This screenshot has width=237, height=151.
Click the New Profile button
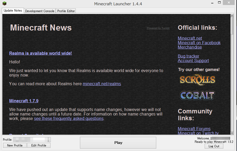(15, 145)
